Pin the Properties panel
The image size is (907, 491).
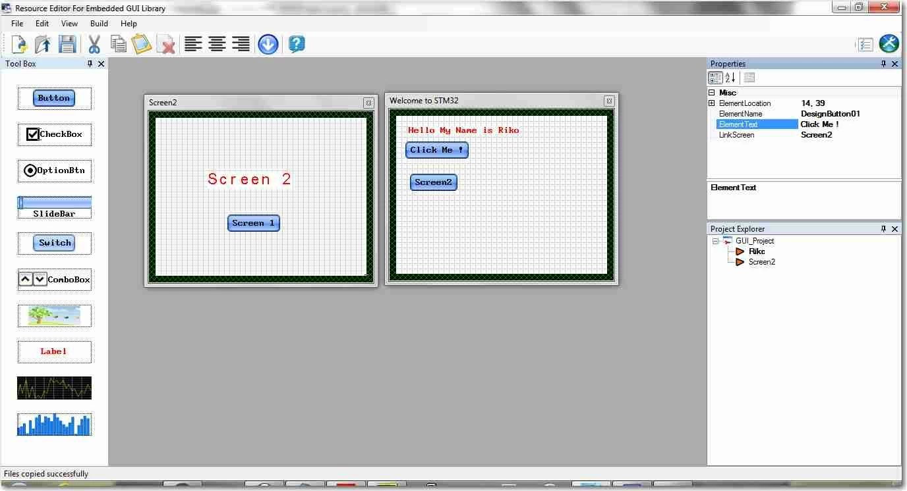point(884,64)
